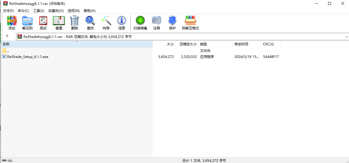Minimize the WinRAR window

pos(316,4)
